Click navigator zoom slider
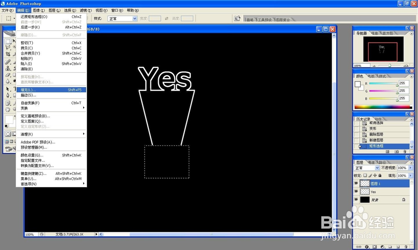 click(x=390, y=65)
